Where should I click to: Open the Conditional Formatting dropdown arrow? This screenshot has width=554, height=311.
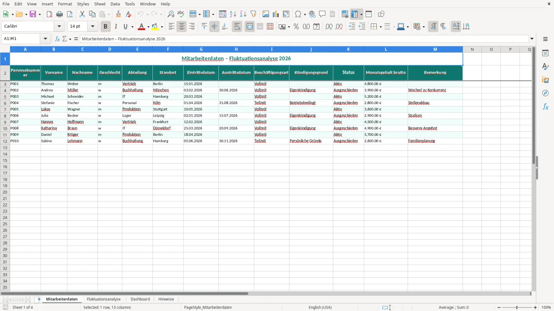point(423,27)
